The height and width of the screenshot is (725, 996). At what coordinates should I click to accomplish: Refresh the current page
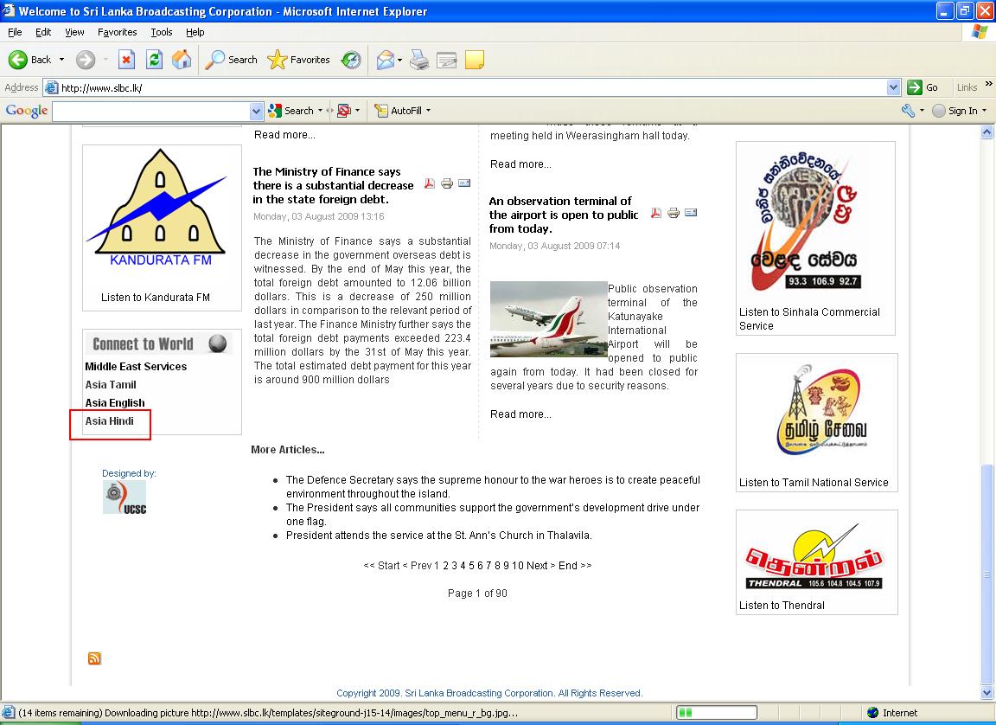coord(154,60)
